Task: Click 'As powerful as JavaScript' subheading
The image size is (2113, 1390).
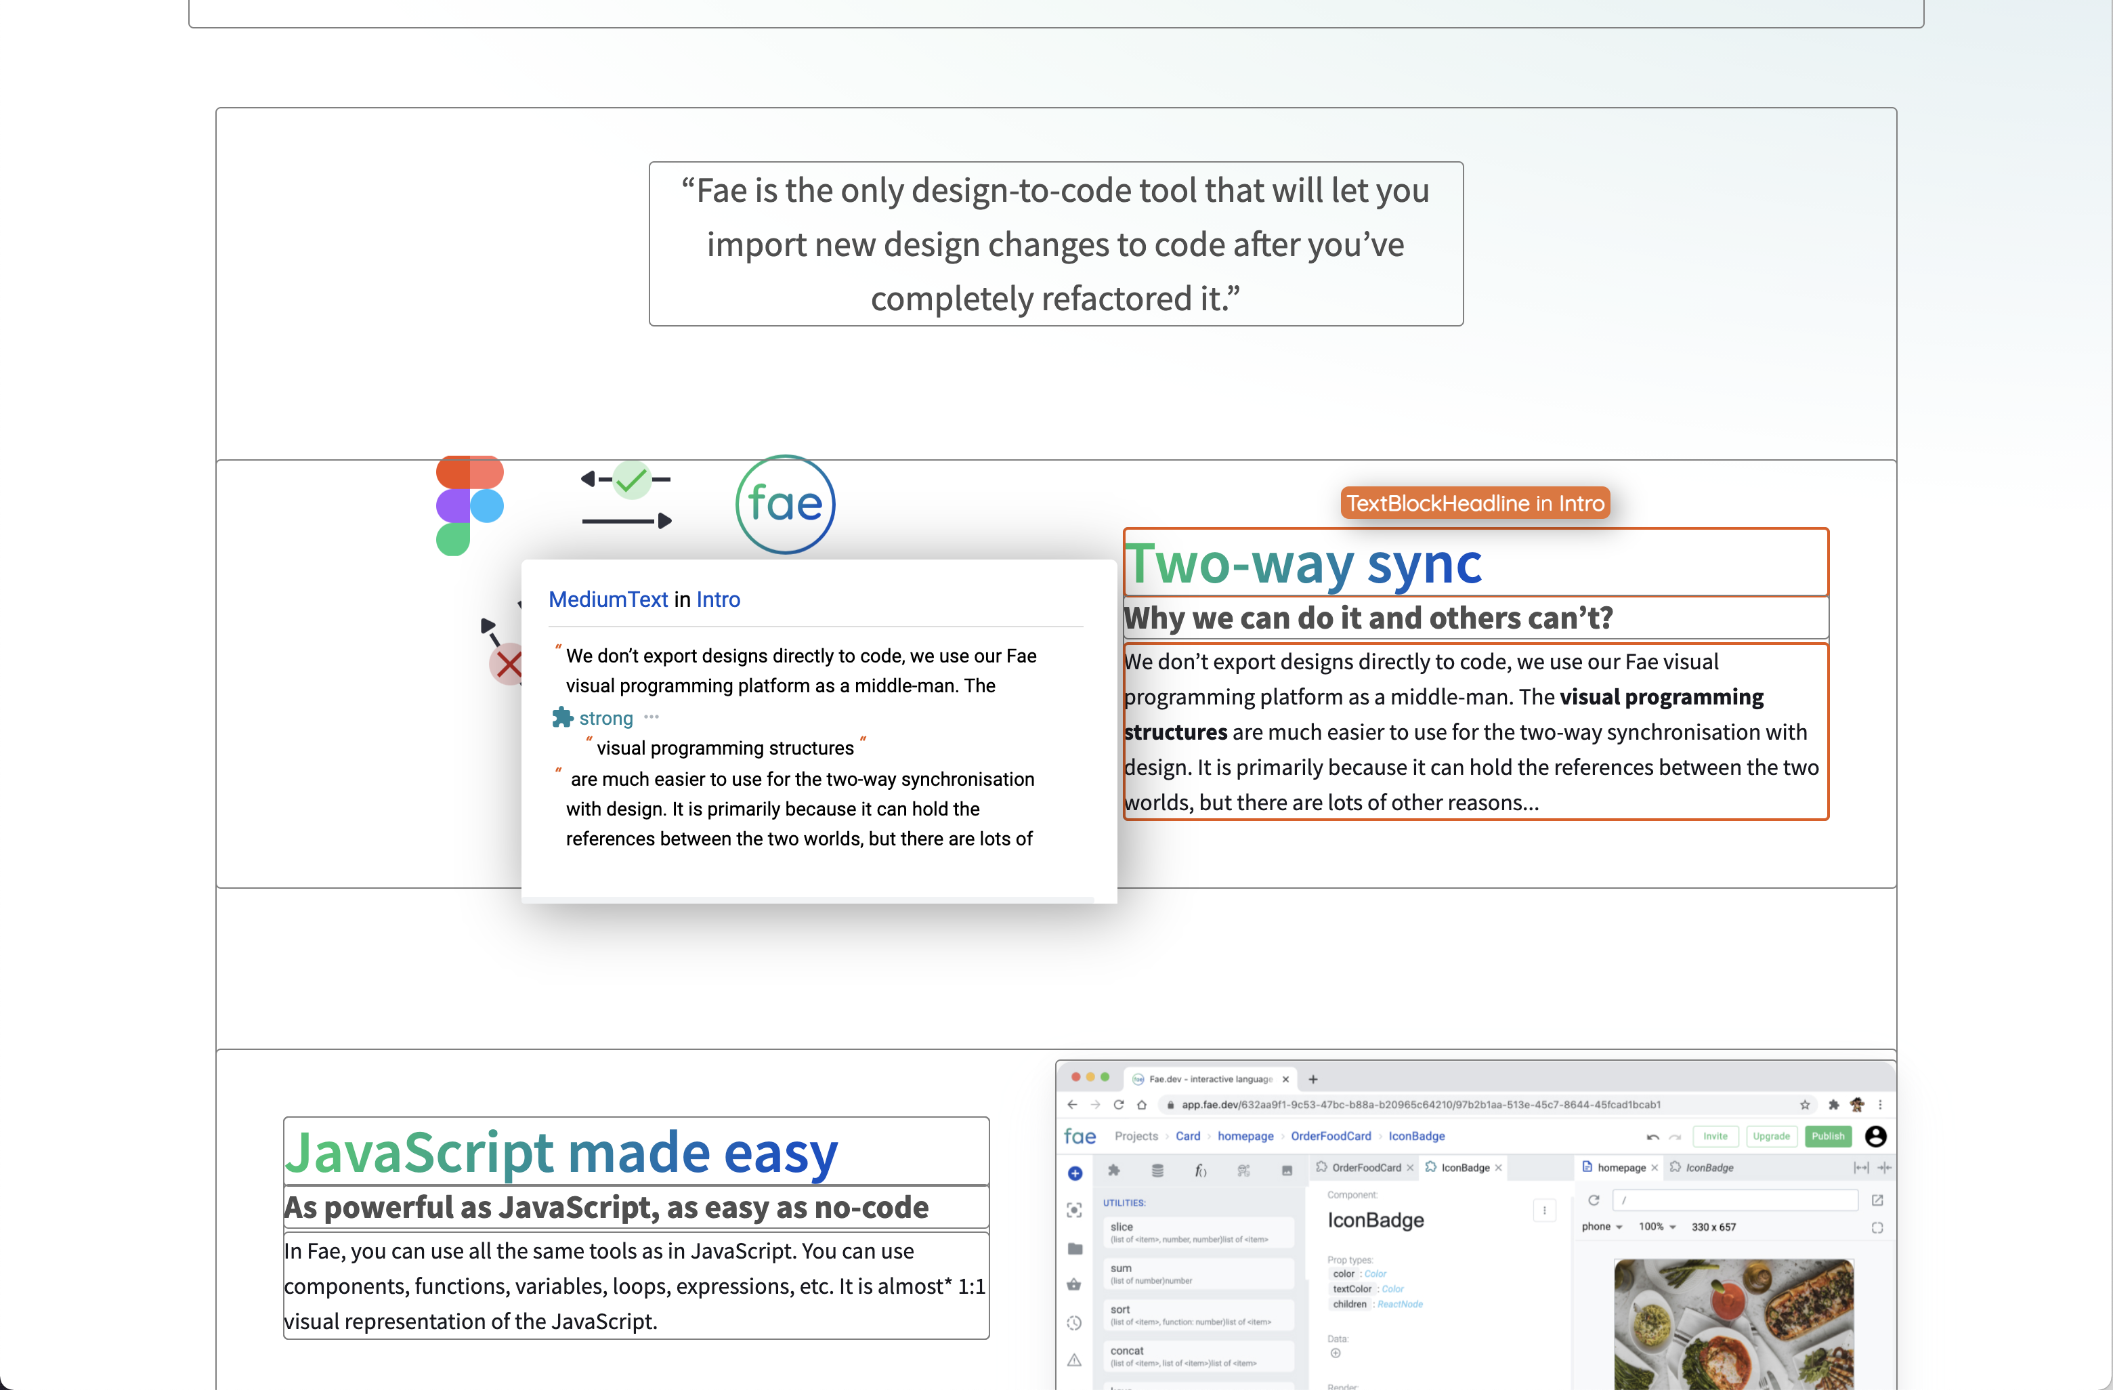Action: click(636, 1207)
